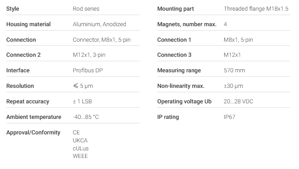Select the M12x1, 3-pin value
Screen dimensions: 299x169
[89, 55]
